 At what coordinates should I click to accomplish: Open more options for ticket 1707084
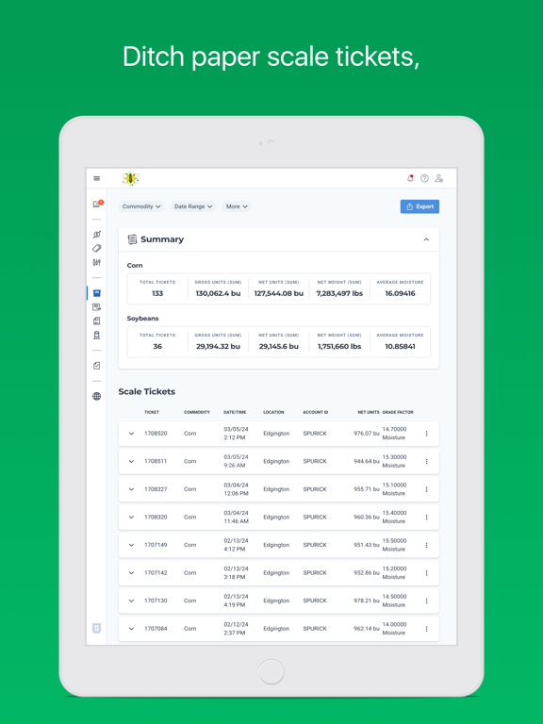click(x=426, y=629)
